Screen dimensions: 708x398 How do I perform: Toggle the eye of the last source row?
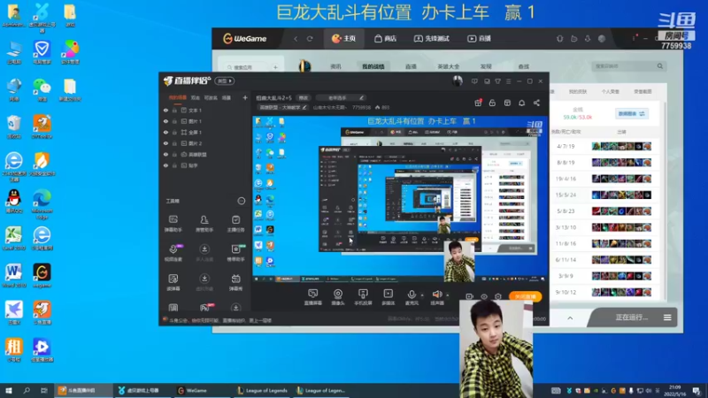pos(165,165)
